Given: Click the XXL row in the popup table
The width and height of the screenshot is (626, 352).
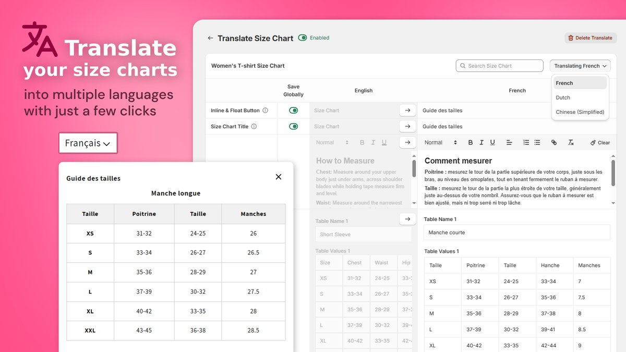Looking at the screenshot, I should (x=176, y=331).
